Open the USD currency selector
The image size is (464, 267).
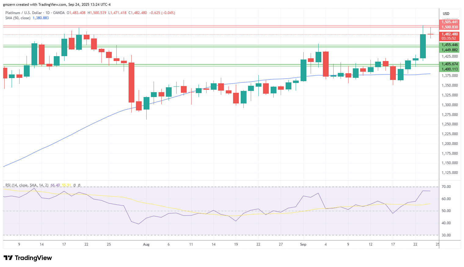pyautogui.click(x=450, y=13)
